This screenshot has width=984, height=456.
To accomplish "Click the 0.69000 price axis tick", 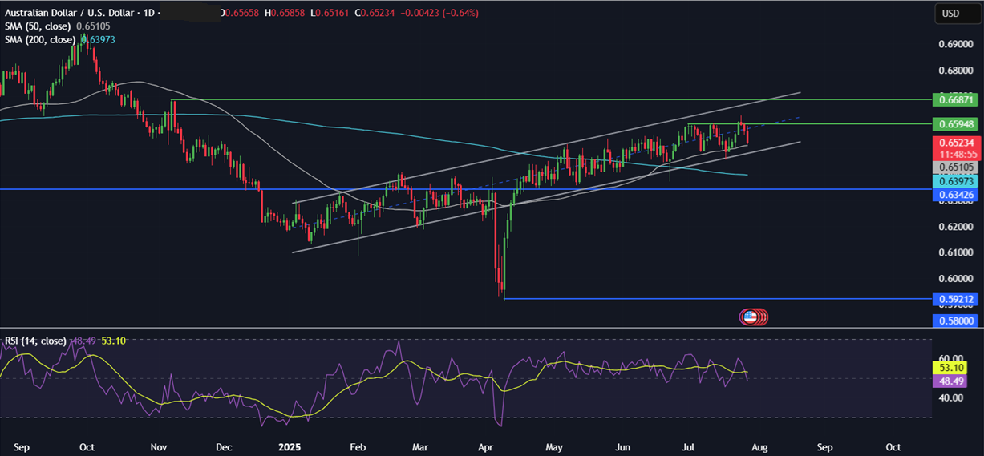I will (x=954, y=45).
